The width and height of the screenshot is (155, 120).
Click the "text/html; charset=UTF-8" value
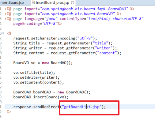[115, 19]
